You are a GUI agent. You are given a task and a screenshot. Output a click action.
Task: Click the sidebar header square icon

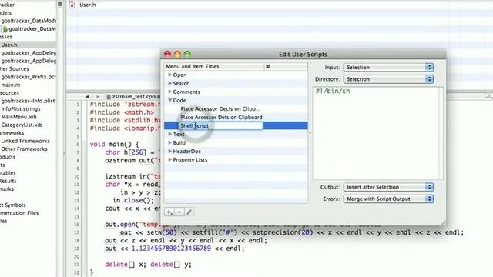(60, 4)
